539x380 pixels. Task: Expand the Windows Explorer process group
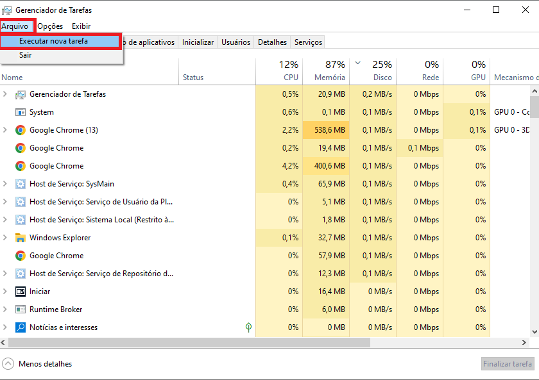click(5, 237)
